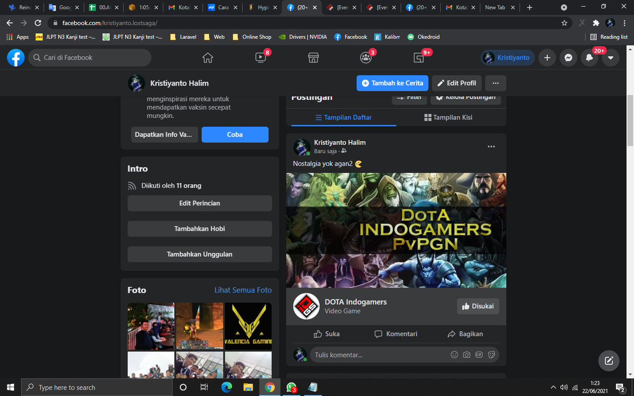Screen dimensions: 634x396
Task: Open Facebook Watch video icon
Action: [x=261, y=57]
